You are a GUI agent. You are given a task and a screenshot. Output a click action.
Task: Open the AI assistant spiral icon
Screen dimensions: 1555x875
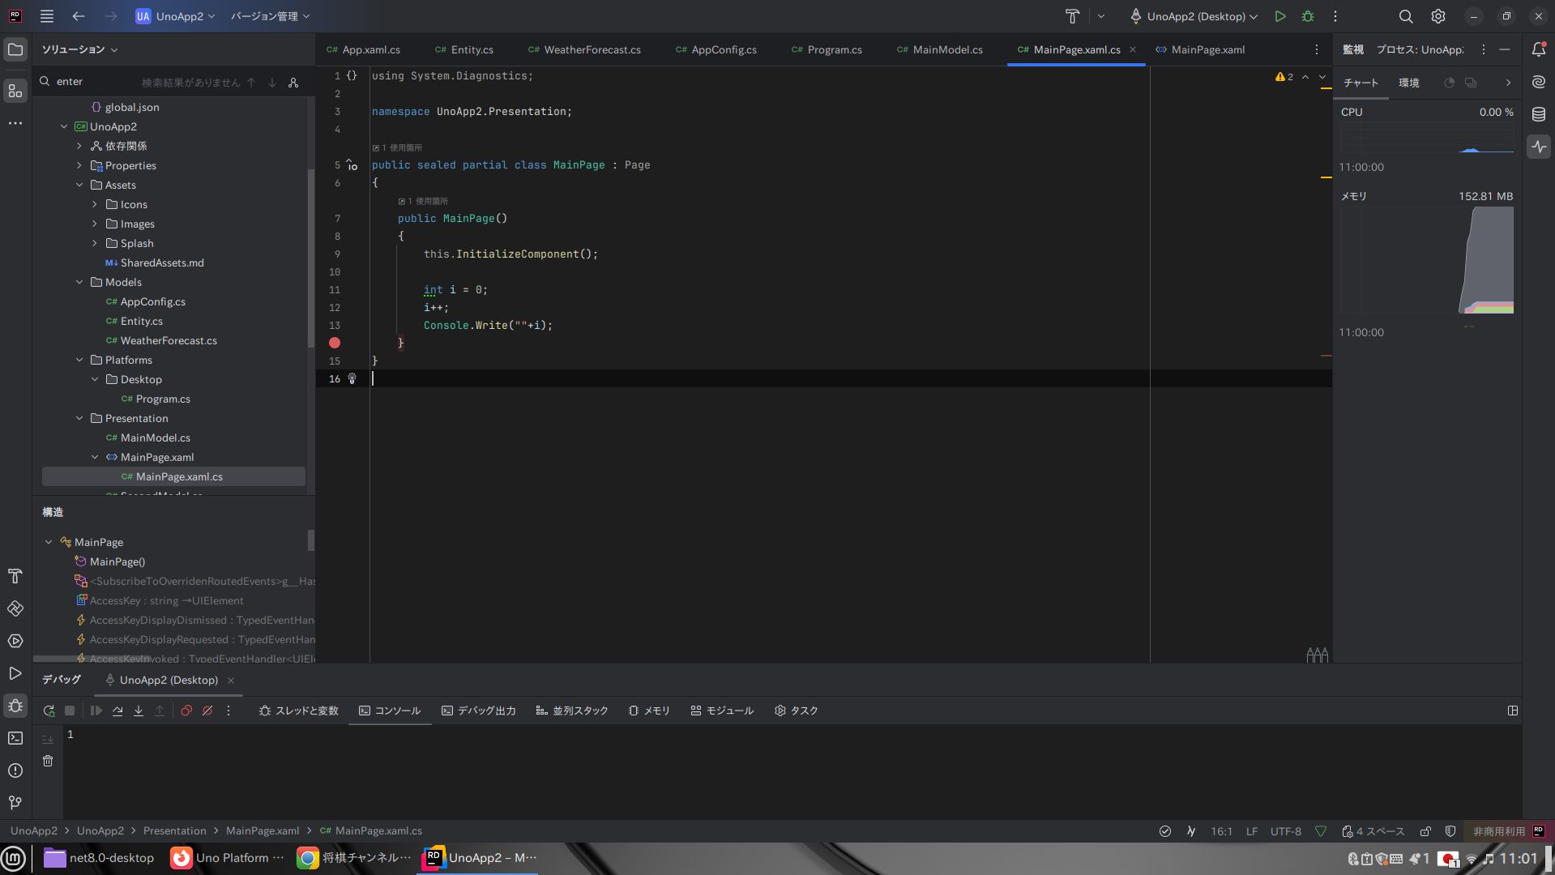(x=1539, y=82)
